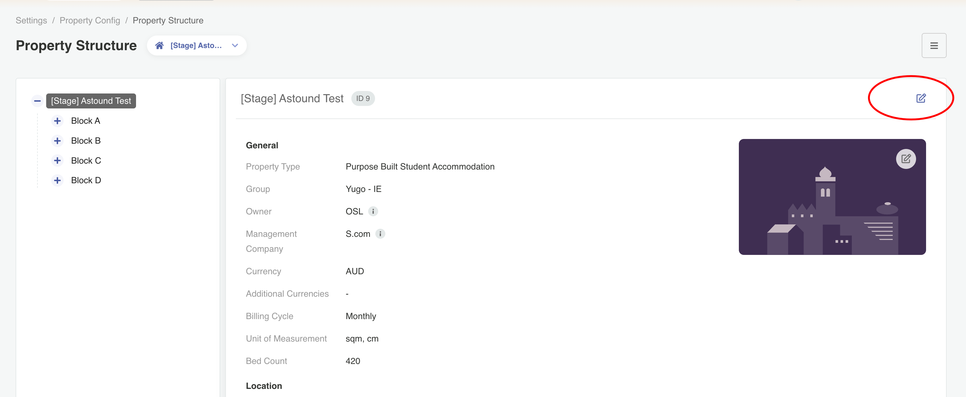Expand Block D with plus icon
The width and height of the screenshot is (966, 397).
click(57, 180)
